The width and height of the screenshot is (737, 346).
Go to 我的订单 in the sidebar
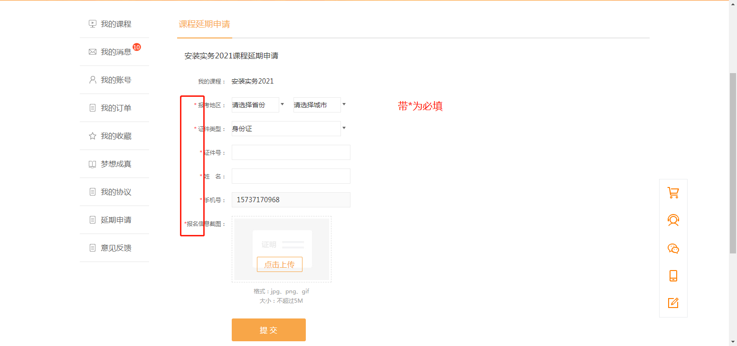pyautogui.click(x=116, y=108)
